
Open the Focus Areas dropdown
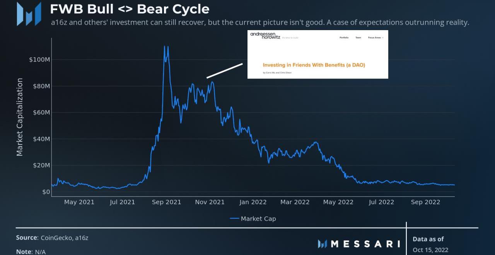376,38
